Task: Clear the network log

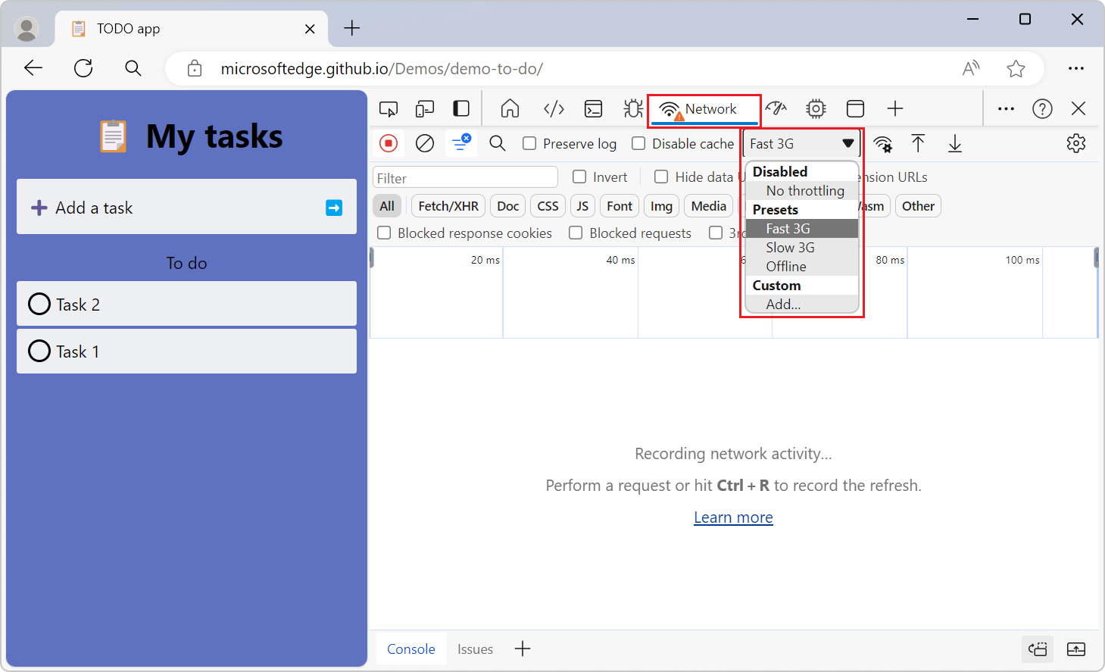Action: [425, 143]
